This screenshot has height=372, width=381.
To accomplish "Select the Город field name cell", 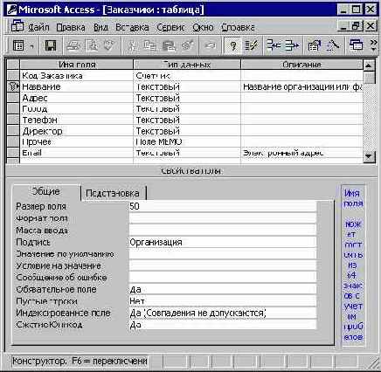I will (76, 109).
